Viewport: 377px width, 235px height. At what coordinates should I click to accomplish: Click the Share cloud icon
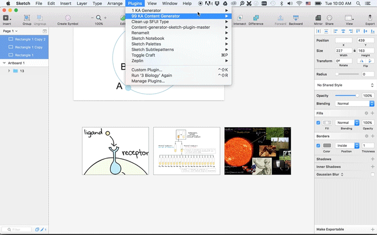pyautogui.click(x=329, y=18)
